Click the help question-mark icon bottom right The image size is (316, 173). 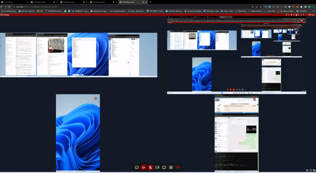coord(310,171)
